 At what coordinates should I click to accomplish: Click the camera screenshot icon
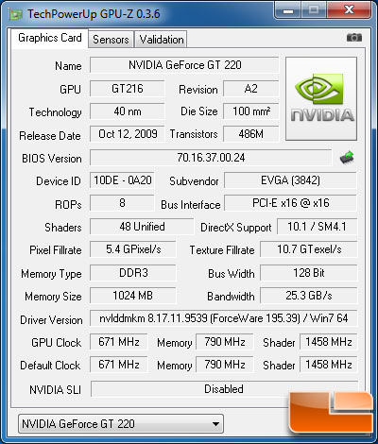[x=354, y=38]
